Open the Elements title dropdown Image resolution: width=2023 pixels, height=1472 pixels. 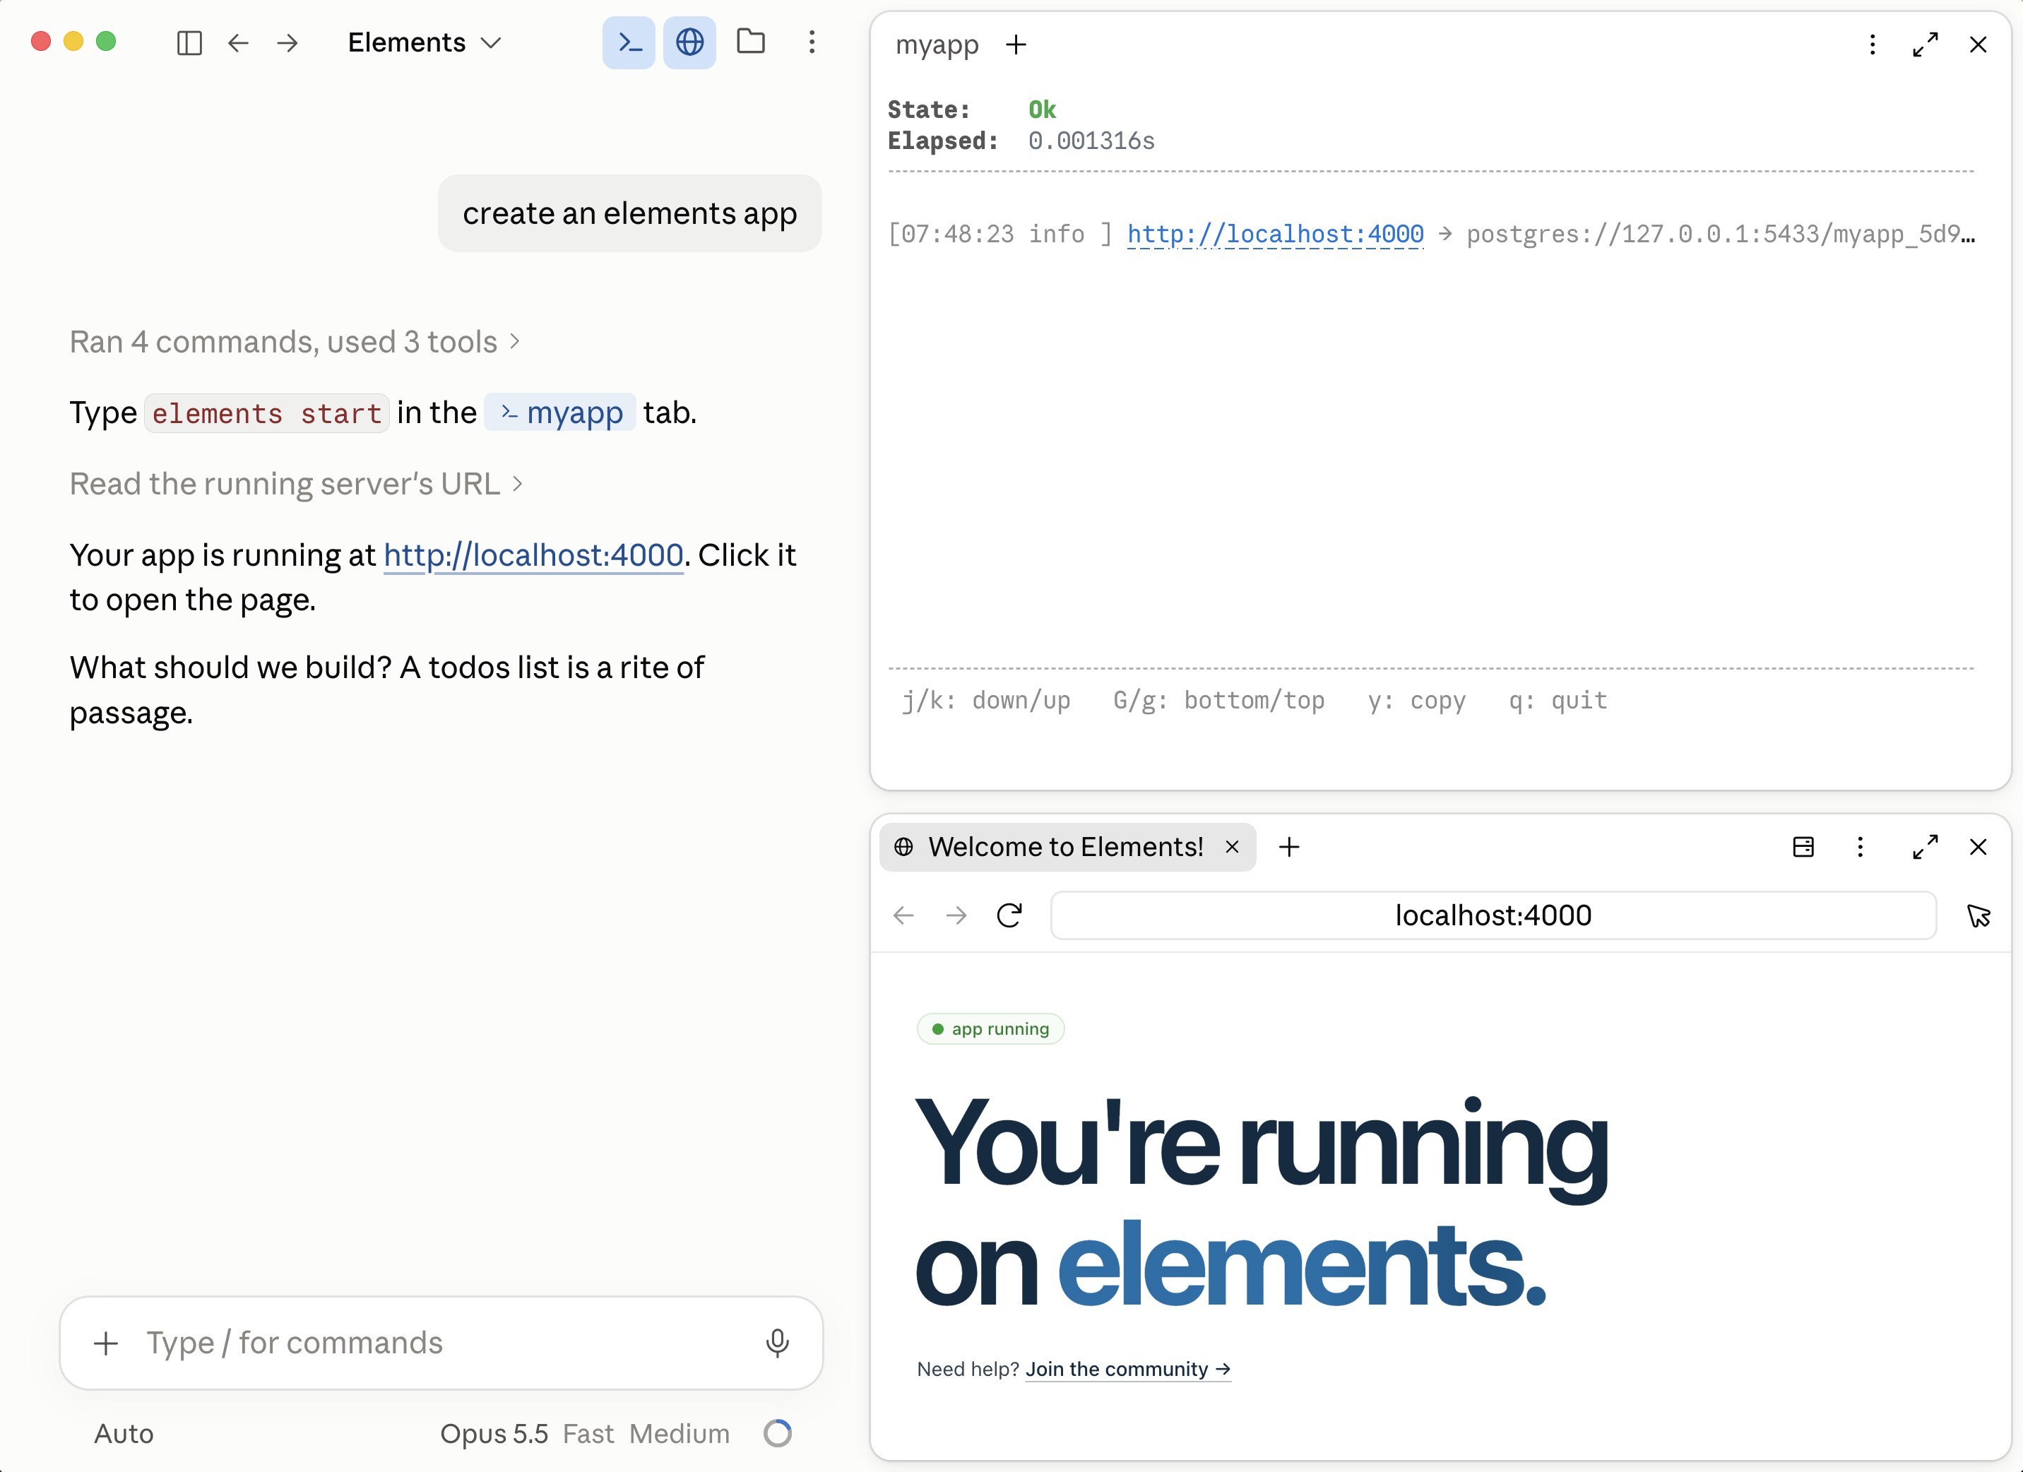point(425,42)
